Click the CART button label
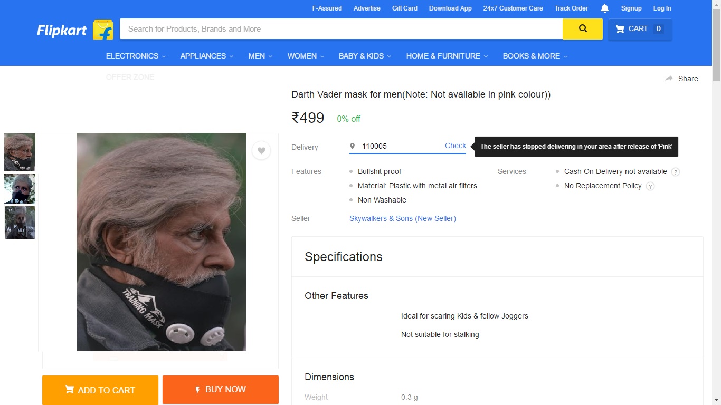 (x=638, y=29)
